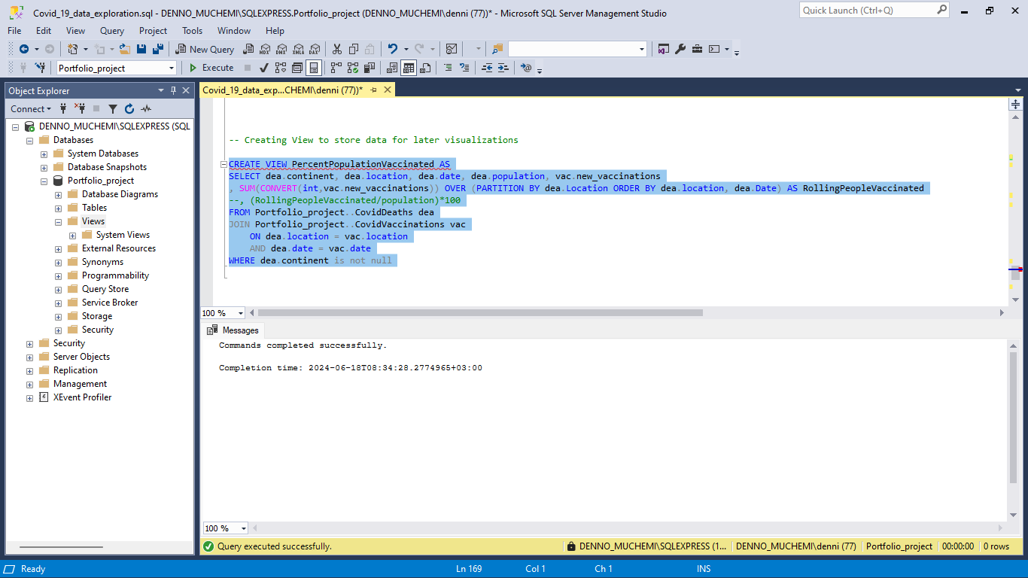The image size is (1028, 578).
Task: Expand the Programmability folder
Action: coord(58,275)
